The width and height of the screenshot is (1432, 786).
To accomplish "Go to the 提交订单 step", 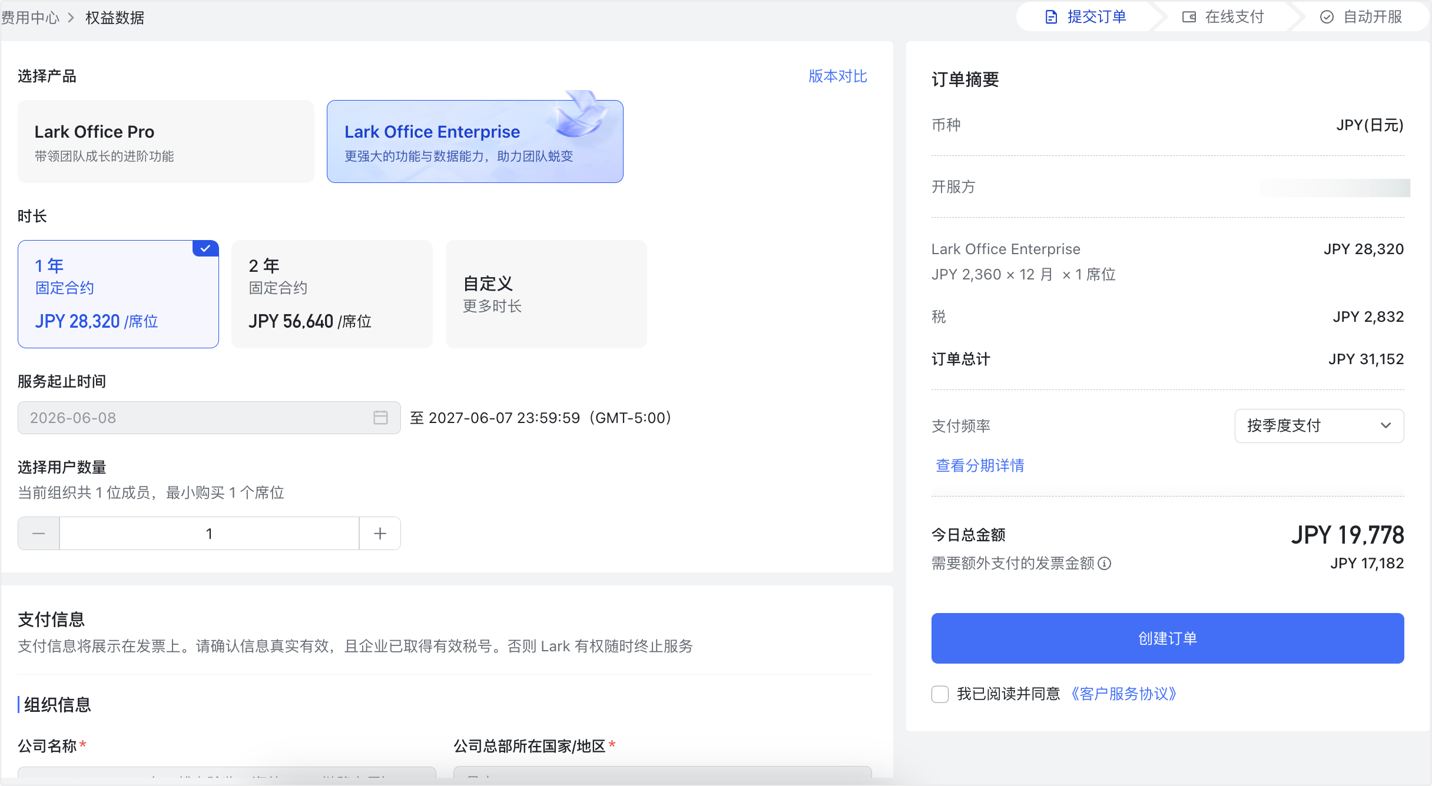I will tap(1085, 17).
